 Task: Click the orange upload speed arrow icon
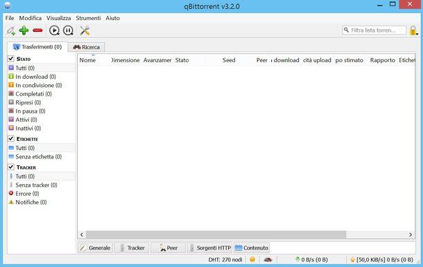352,259
